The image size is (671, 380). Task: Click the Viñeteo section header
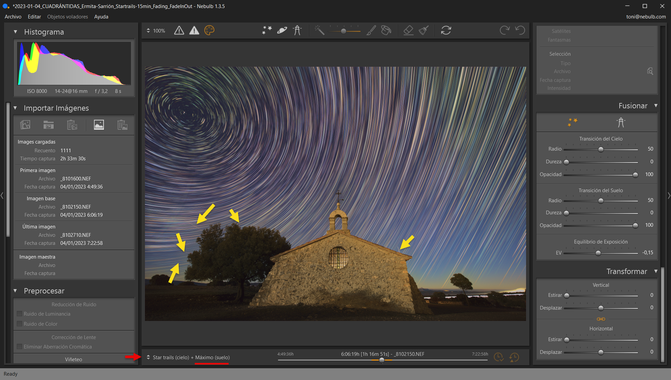tap(74, 359)
